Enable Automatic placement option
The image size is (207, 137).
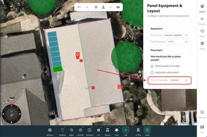[x=152, y=73]
